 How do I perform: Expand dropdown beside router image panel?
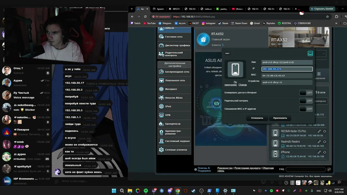pyautogui.click(x=324, y=54)
